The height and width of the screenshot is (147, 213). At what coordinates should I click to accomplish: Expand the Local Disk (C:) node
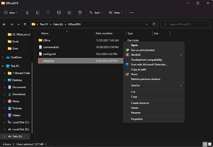4,122
